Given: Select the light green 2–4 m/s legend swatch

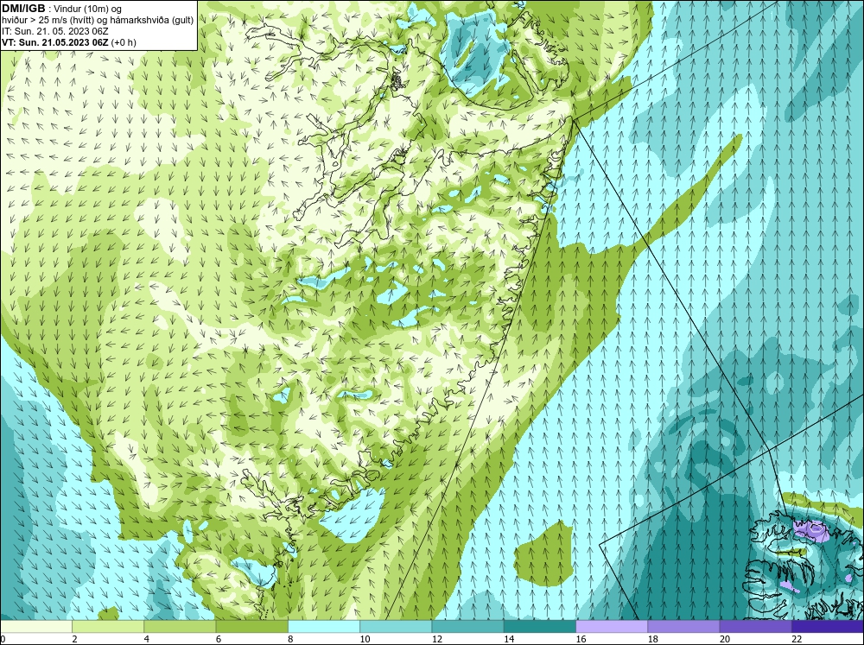Looking at the screenshot, I should [x=108, y=626].
